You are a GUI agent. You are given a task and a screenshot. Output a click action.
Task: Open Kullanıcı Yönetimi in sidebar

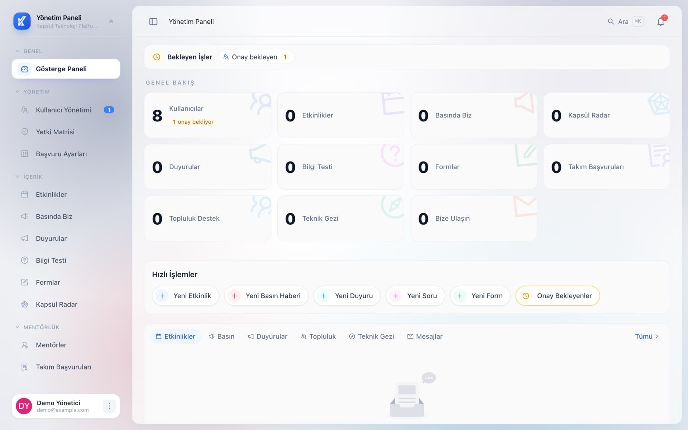66,110
